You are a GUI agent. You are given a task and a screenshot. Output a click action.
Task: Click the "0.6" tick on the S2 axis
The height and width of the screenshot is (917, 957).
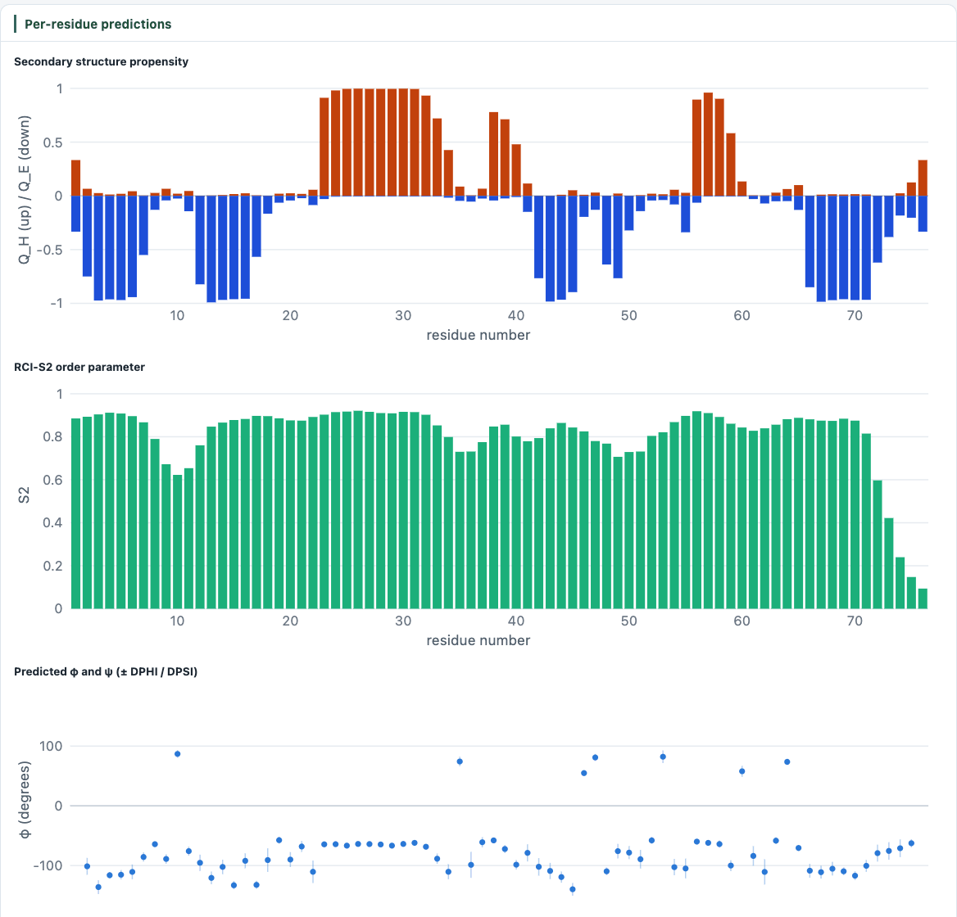[52, 480]
